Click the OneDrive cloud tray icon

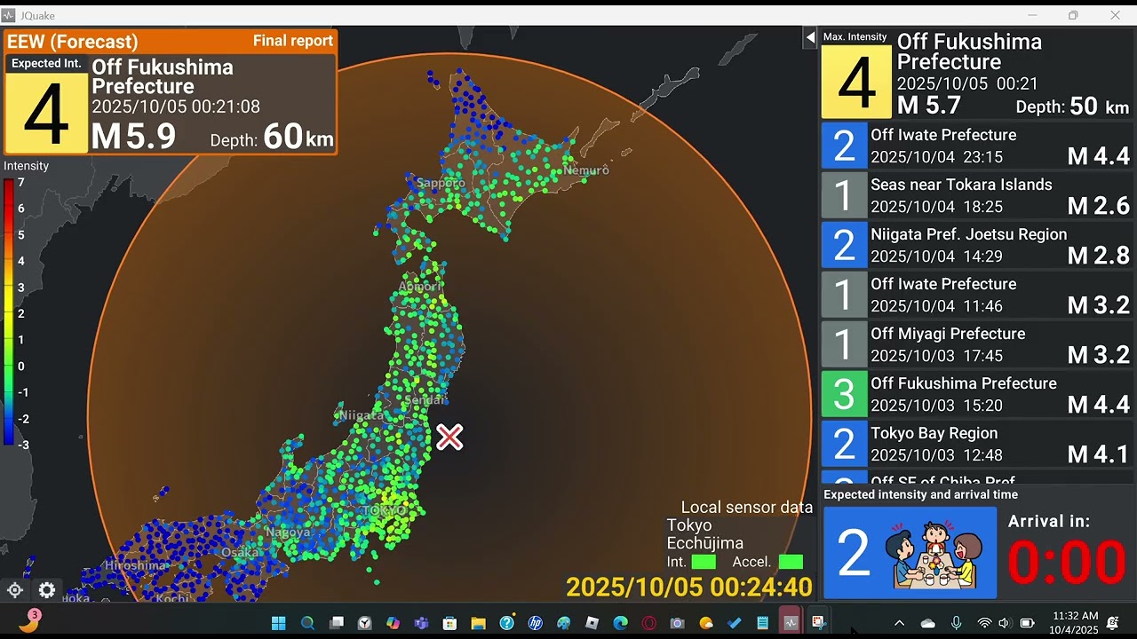pos(928,623)
